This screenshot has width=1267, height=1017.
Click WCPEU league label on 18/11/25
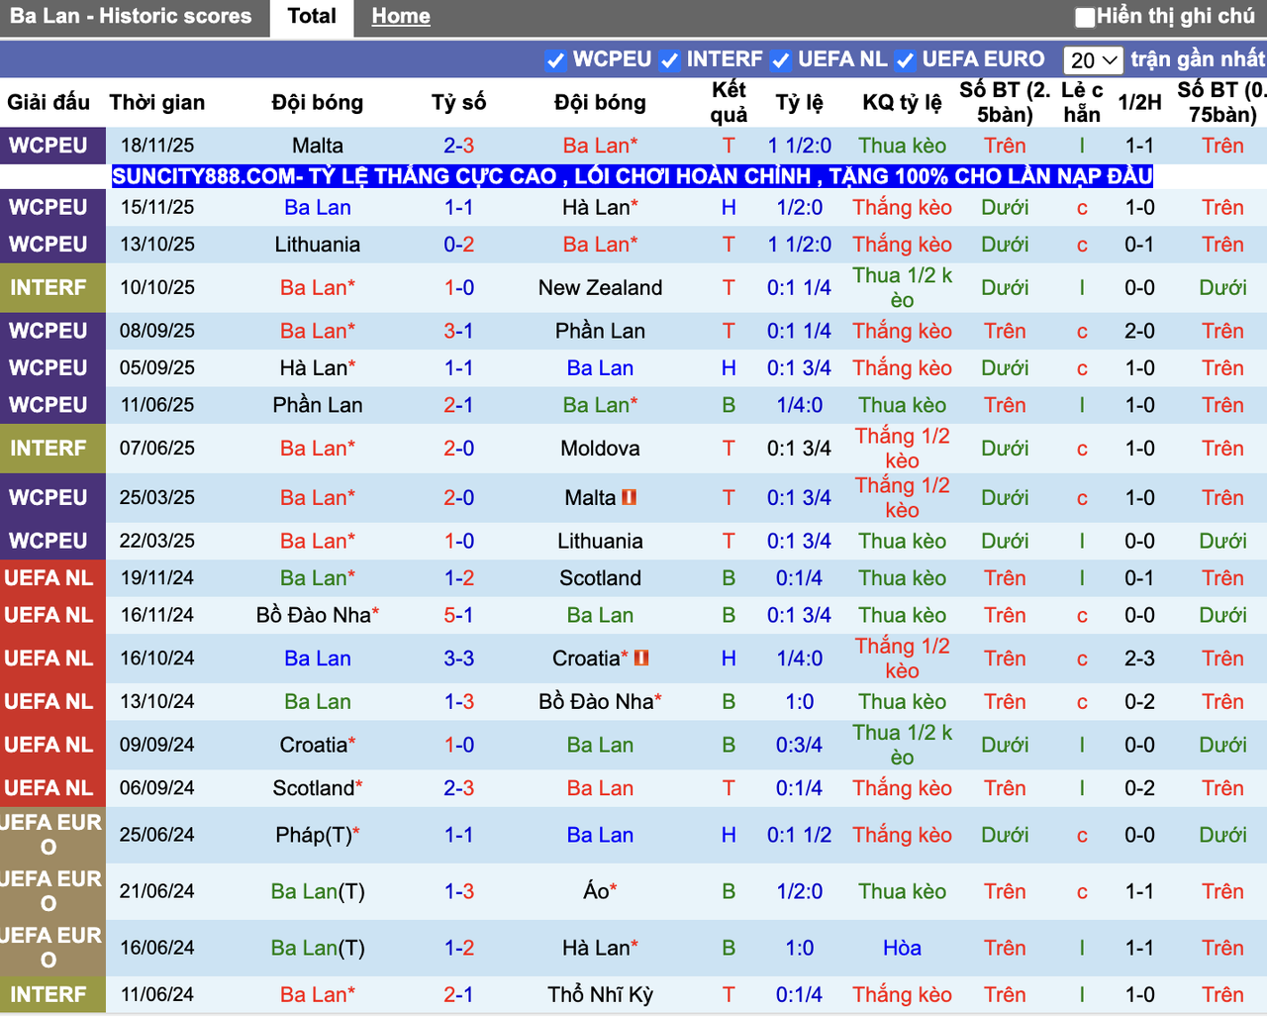pyautogui.click(x=49, y=146)
